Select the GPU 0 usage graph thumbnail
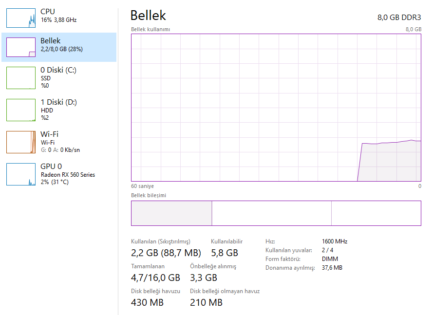Image resolution: width=433 pixels, height=315 pixels. (x=21, y=174)
